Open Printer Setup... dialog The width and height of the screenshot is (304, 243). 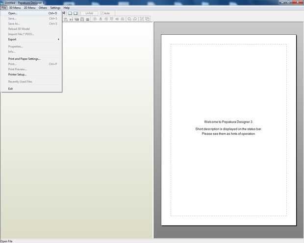point(31,74)
